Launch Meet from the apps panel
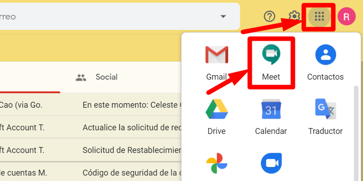Image resolution: width=363 pixels, height=181 pixels. pos(271,63)
